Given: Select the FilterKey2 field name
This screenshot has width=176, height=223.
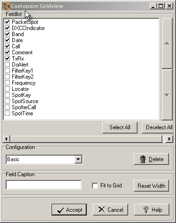Looking at the screenshot, I should point(23,77).
